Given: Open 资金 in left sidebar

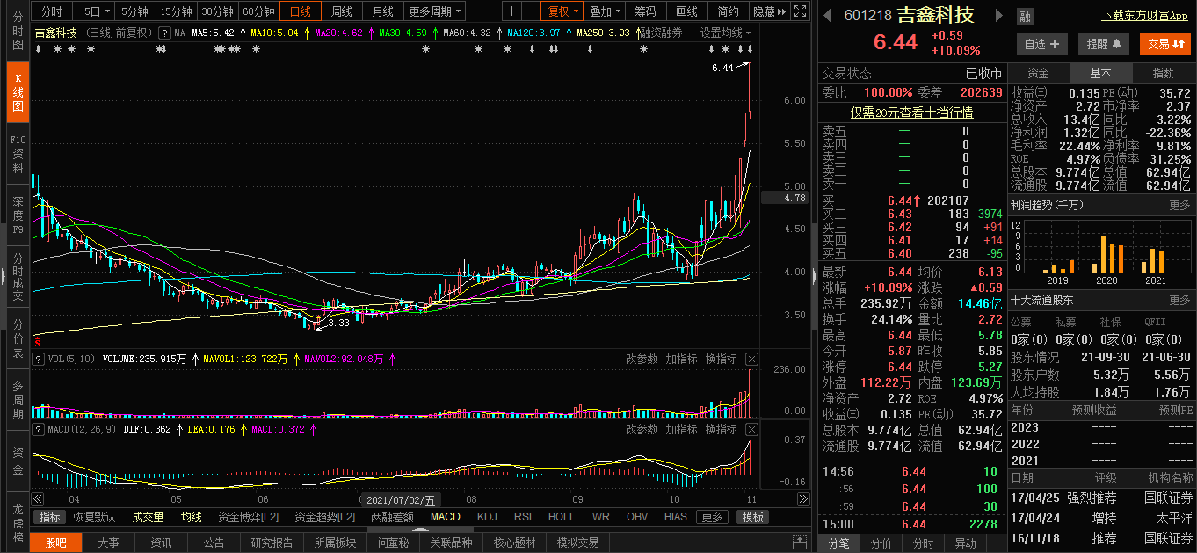Looking at the screenshot, I should point(18,462).
